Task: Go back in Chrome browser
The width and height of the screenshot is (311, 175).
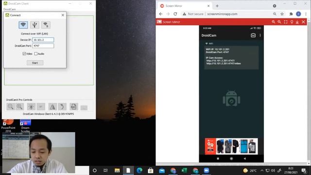Action: click(x=161, y=14)
